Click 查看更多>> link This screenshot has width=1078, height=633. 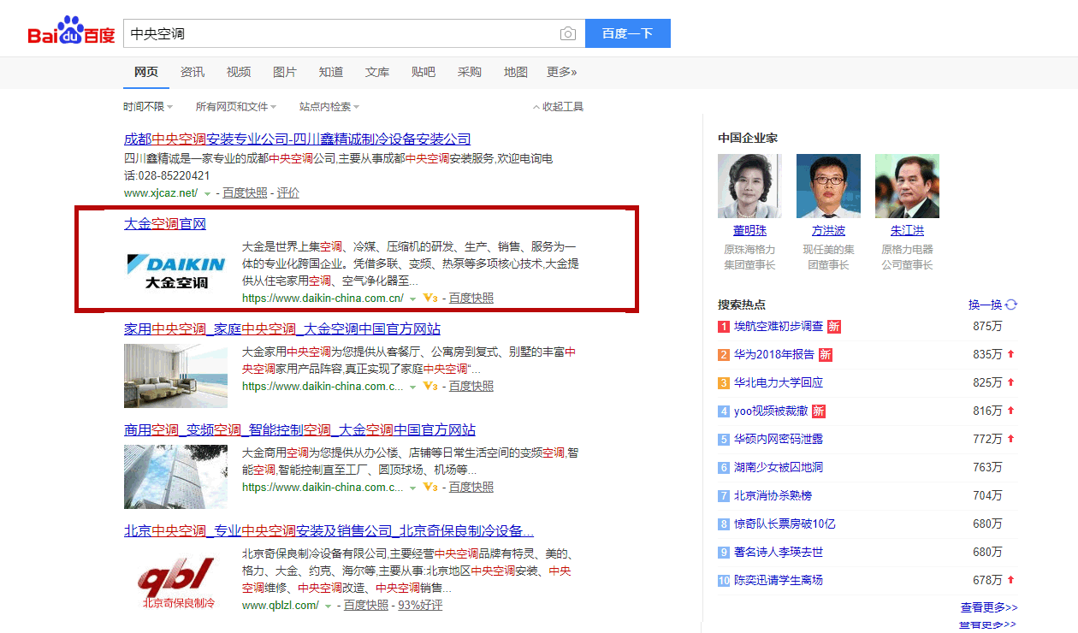point(989,607)
